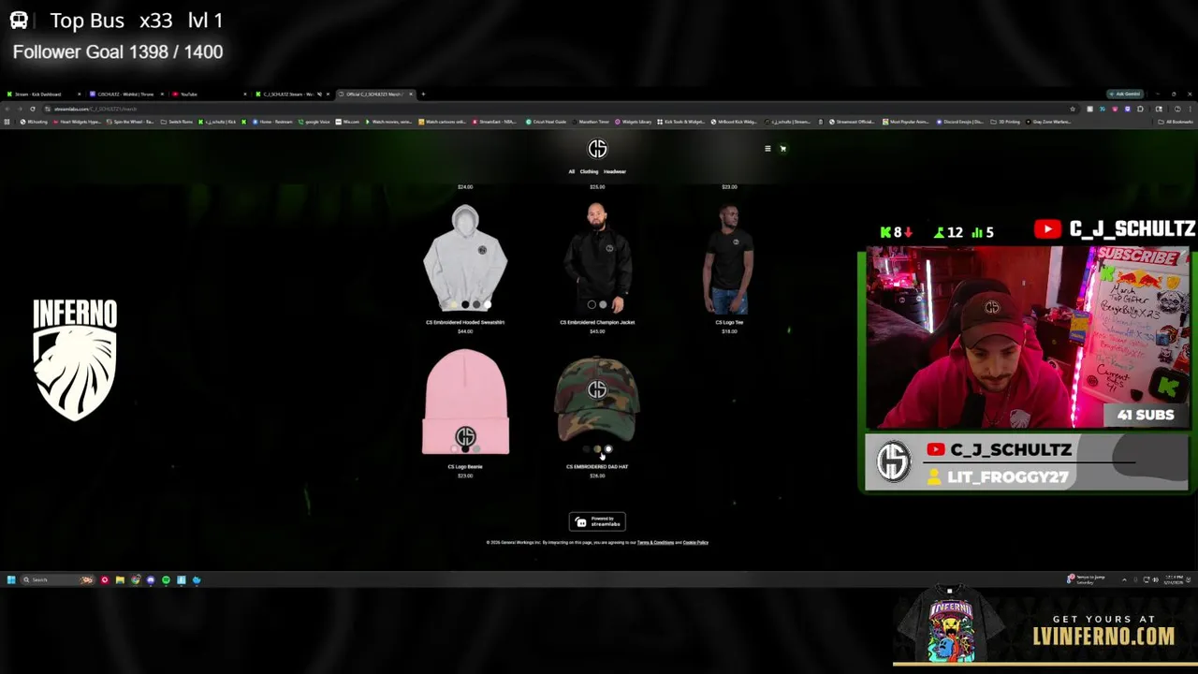
Task: Open the Marathon Timer bookmark
Action: pos(592,122)
